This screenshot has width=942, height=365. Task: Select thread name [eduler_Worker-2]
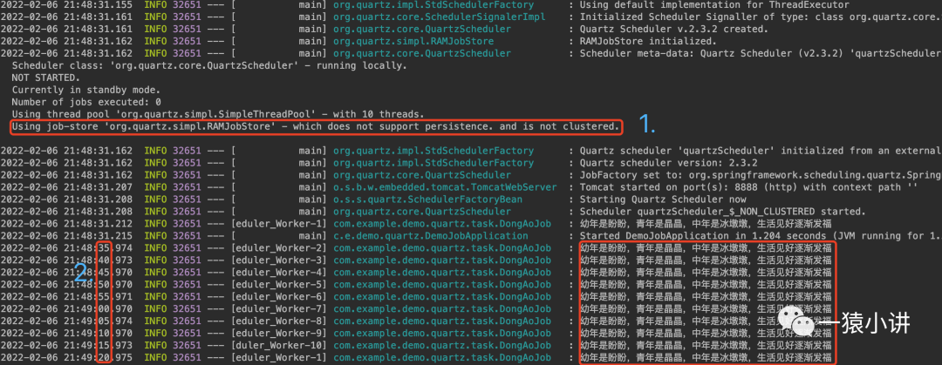coord(279,248)
